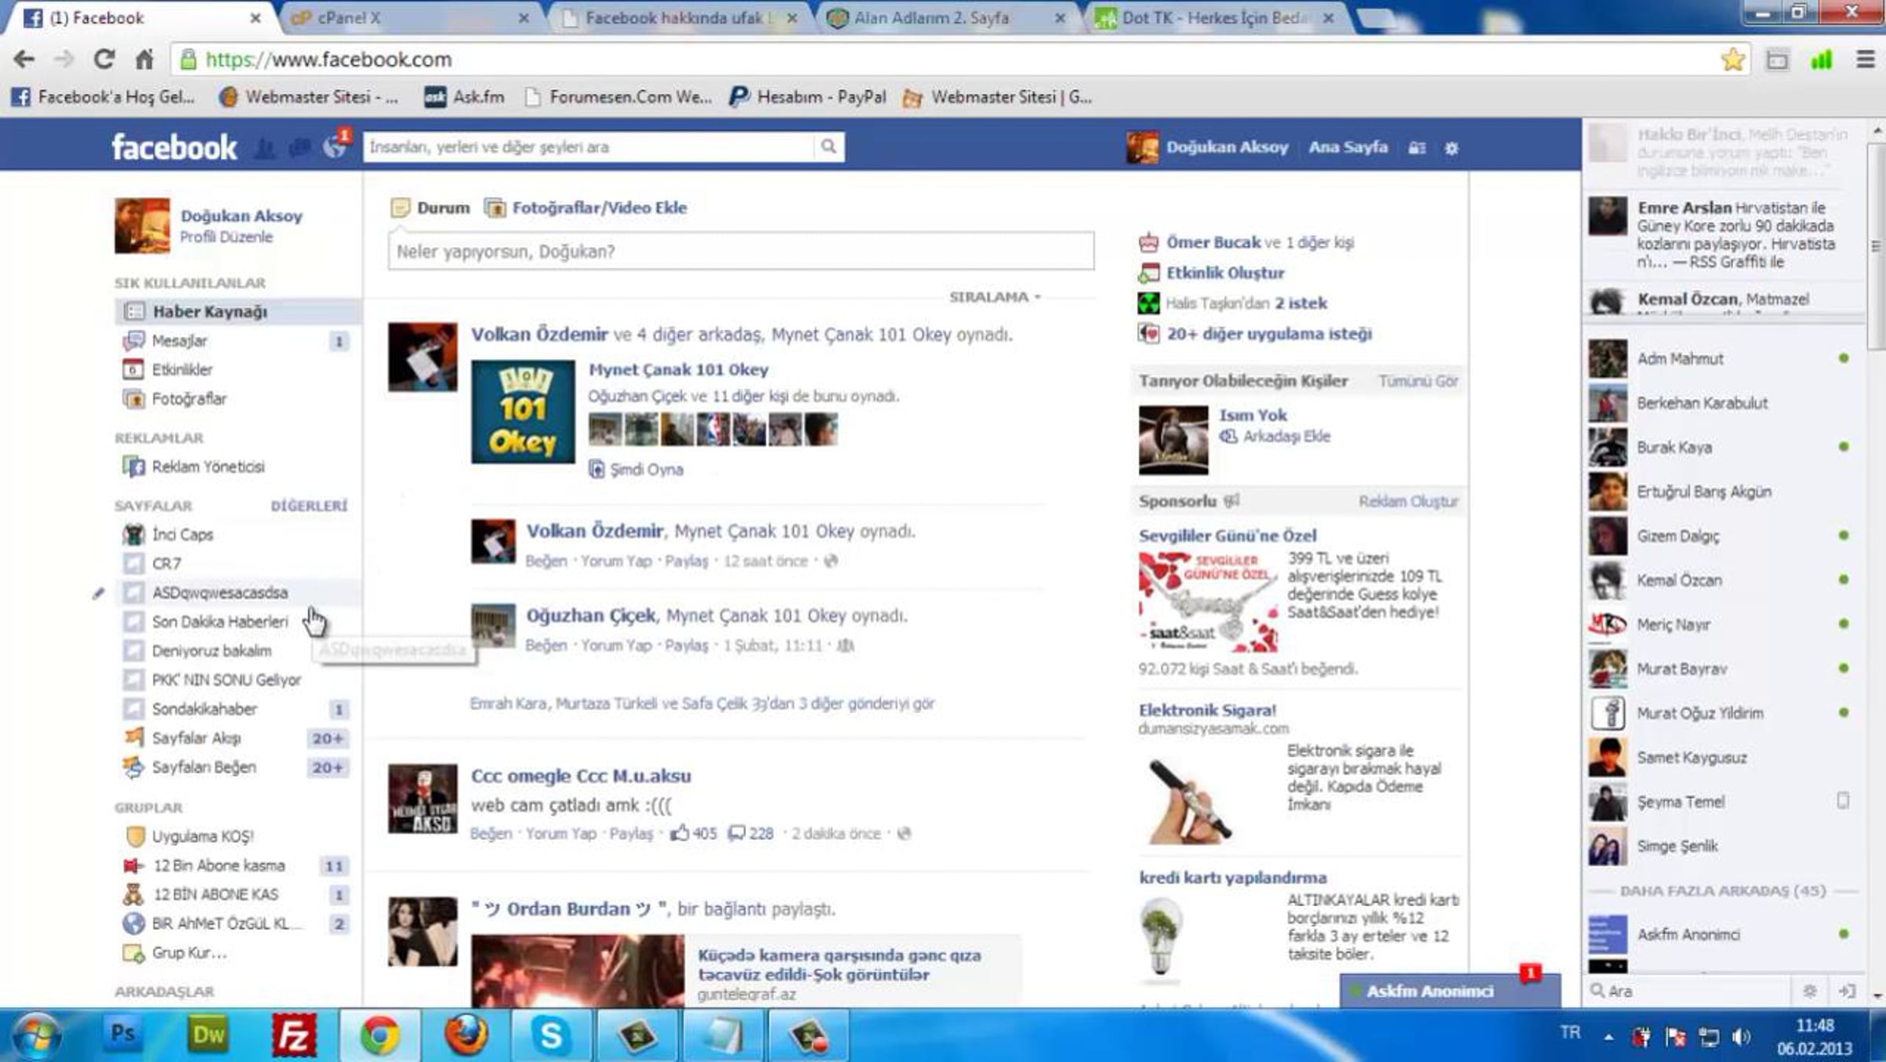
Task: Reload the Facebook page
Action: pyautogui.click(x=104, y=59)
